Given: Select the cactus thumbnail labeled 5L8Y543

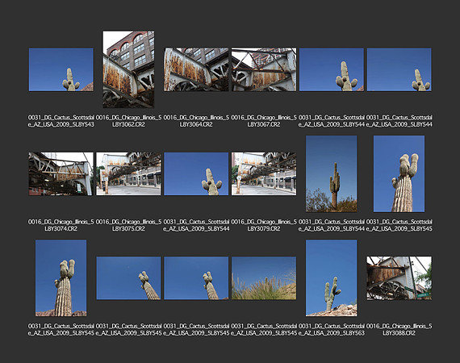Looking at the screenshot, I should tap(61, 69).
